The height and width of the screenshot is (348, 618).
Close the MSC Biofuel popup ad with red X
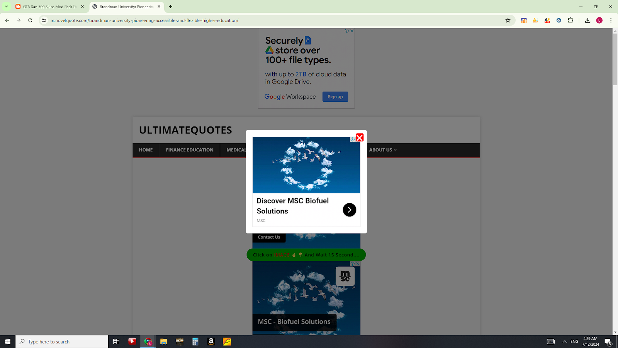(360, 138)
